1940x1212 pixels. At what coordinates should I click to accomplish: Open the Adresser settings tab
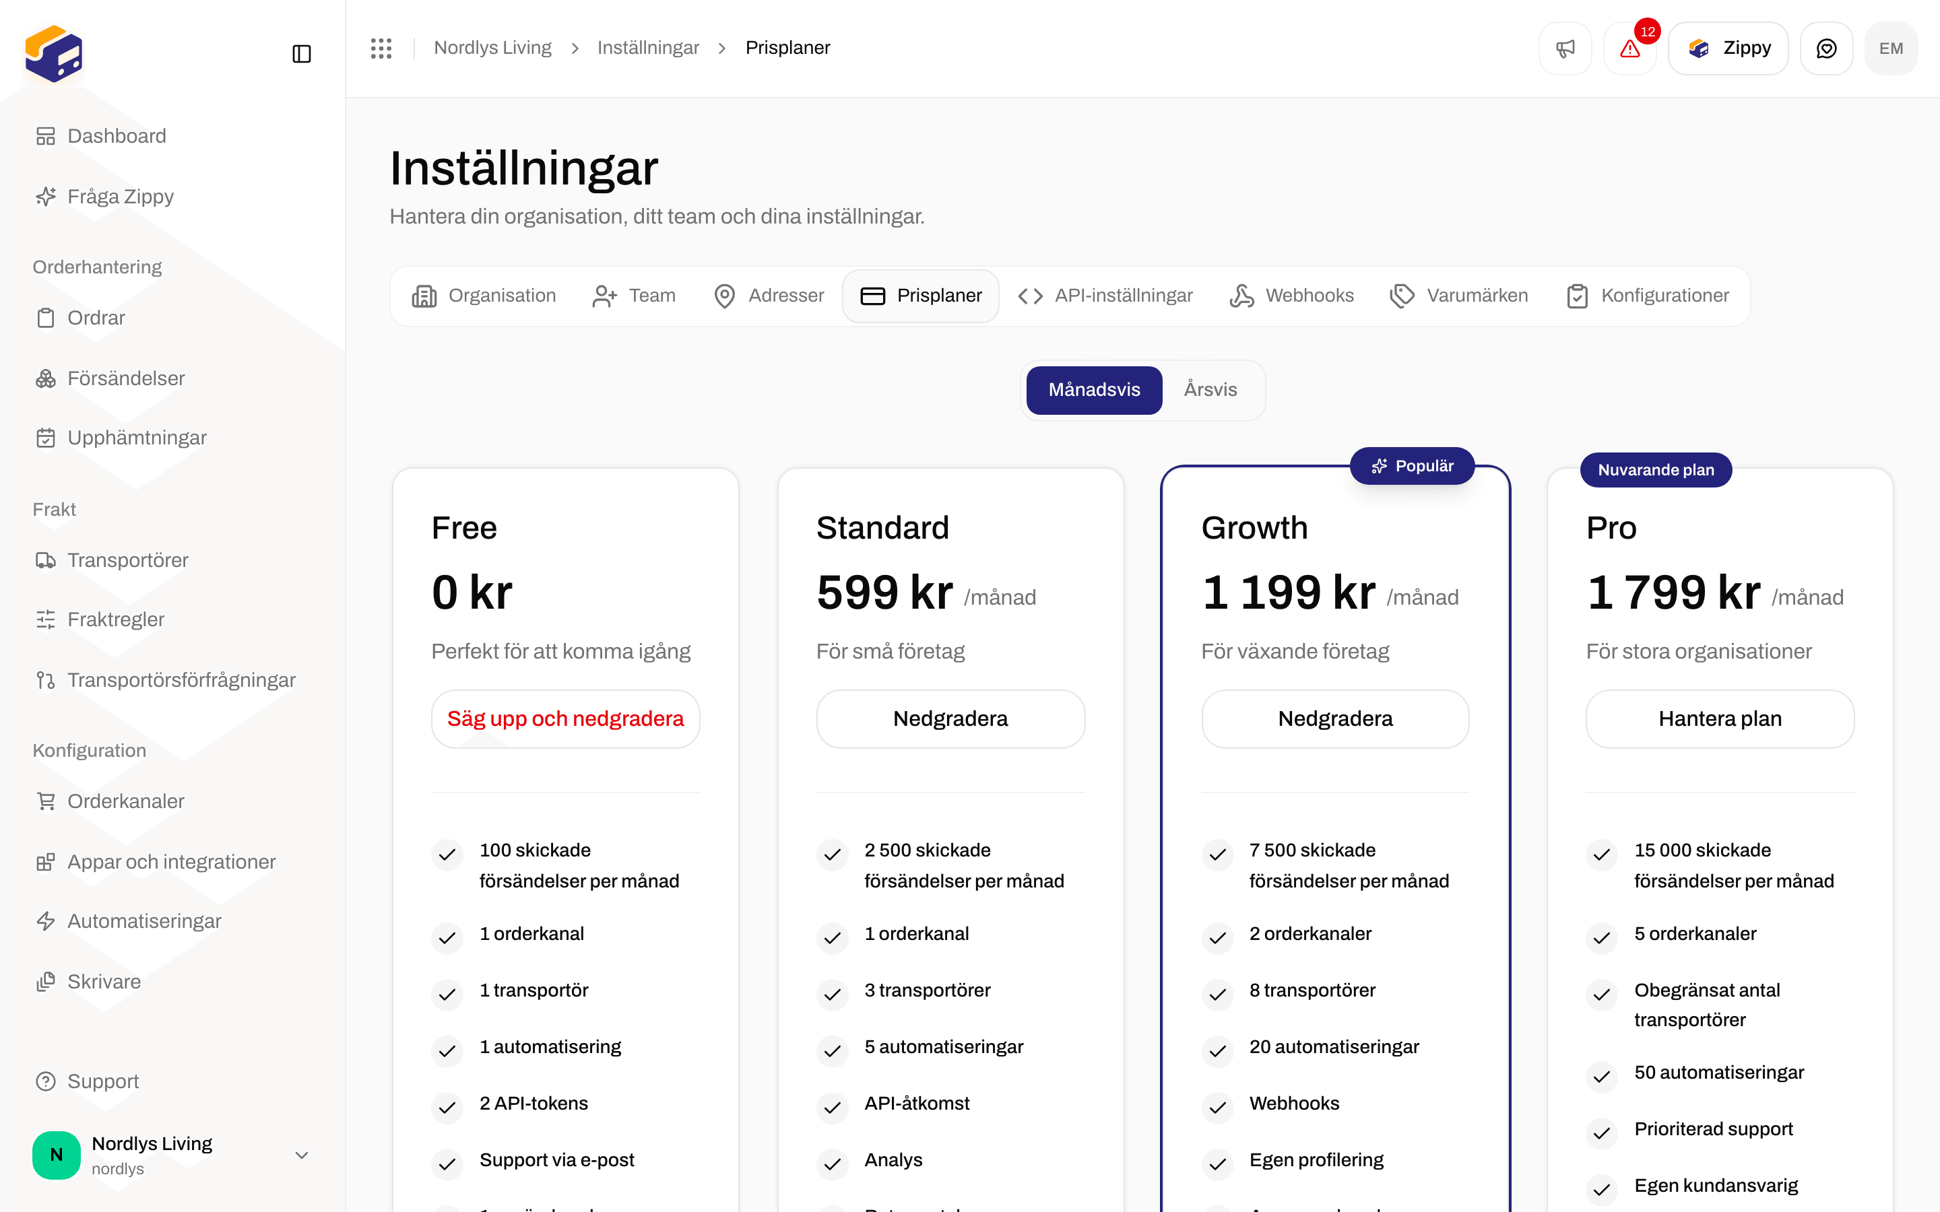point(768,296)
